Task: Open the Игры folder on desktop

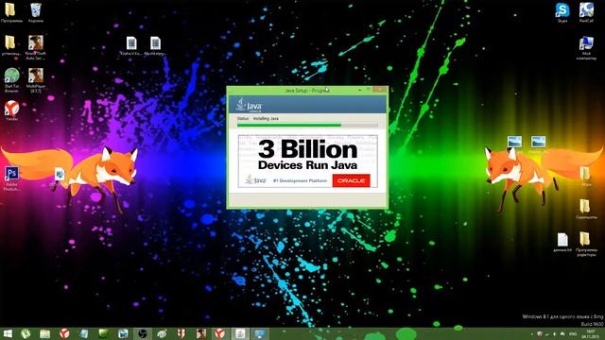Action: (x=586, y=177)
